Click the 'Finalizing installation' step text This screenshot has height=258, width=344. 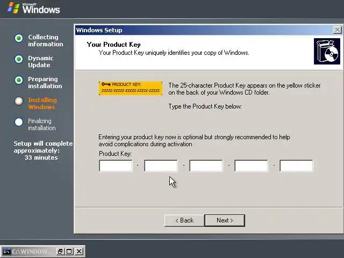click(x=42, y=124)
